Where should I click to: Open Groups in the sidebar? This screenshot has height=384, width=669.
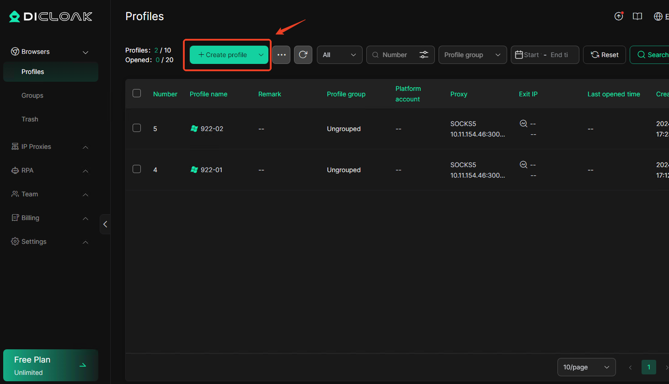(32, 95)
